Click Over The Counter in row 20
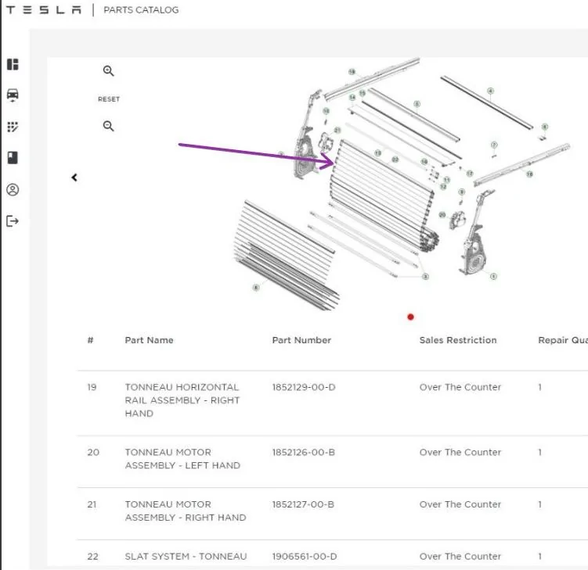The image size is (588, 570). [460, 453]
